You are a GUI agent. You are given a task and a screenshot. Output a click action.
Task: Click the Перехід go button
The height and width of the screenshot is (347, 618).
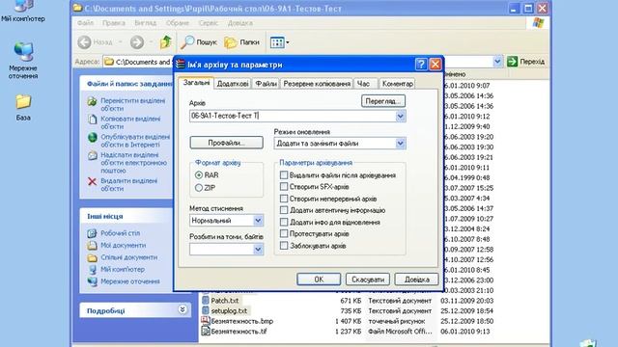(x=525, y=62)
